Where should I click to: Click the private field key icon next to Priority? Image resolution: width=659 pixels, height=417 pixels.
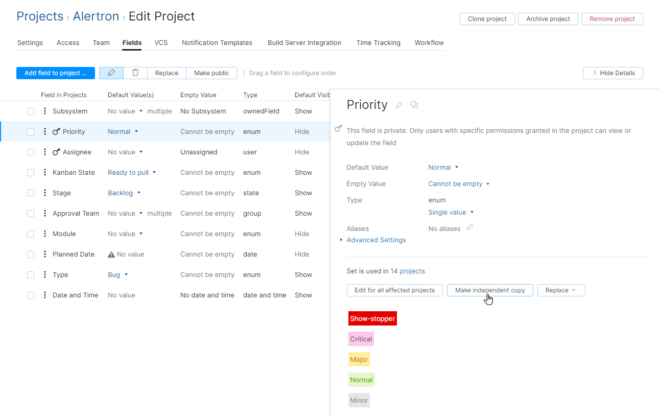(56, 131)
